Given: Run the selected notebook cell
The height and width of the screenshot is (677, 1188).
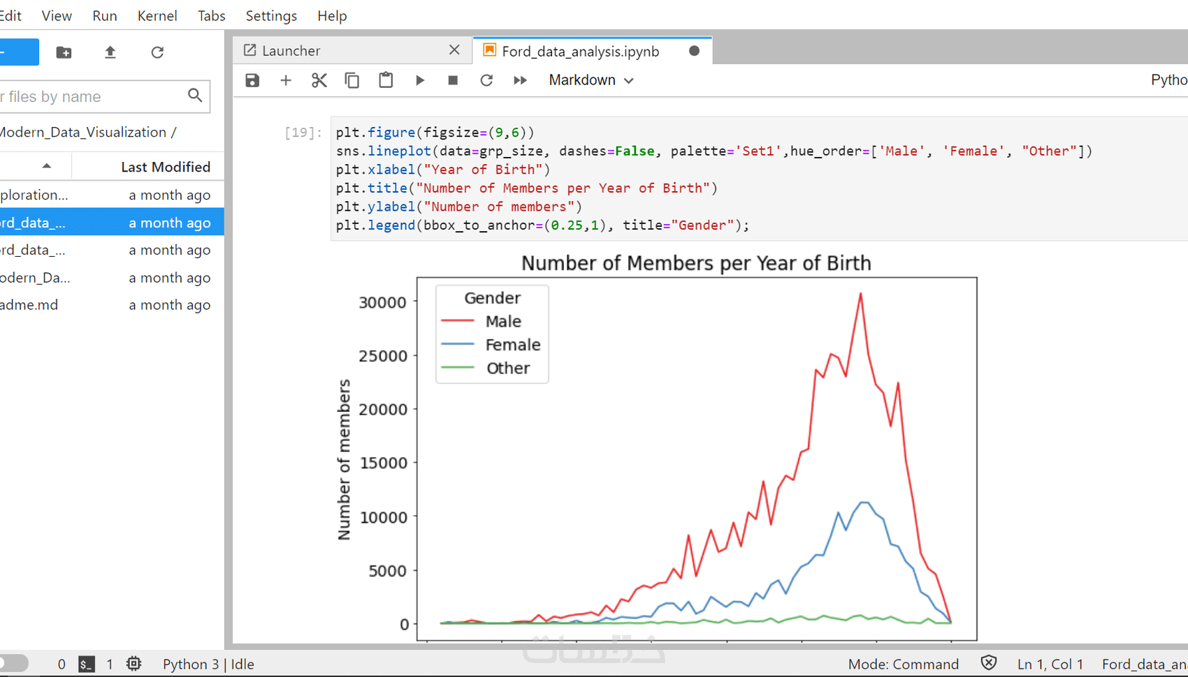Looking at the screenshot, I should point(419,80).
